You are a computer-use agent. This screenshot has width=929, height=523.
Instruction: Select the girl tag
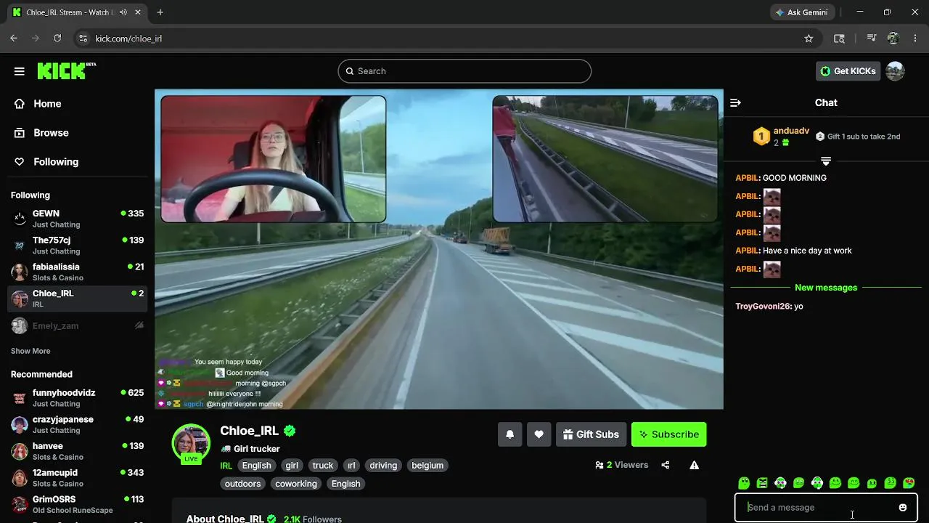292,466
